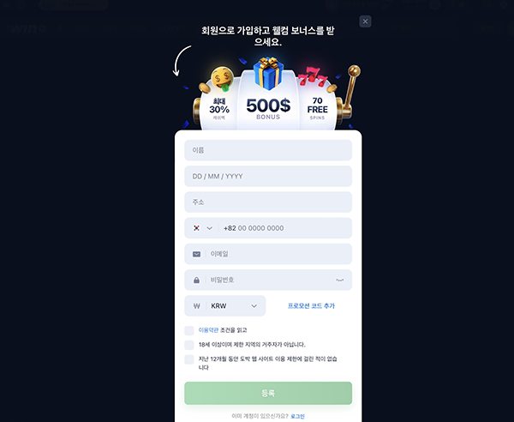Click the red 777 free spins icon
The width and height of the screenshot is (514, 422).
(313, 76)
